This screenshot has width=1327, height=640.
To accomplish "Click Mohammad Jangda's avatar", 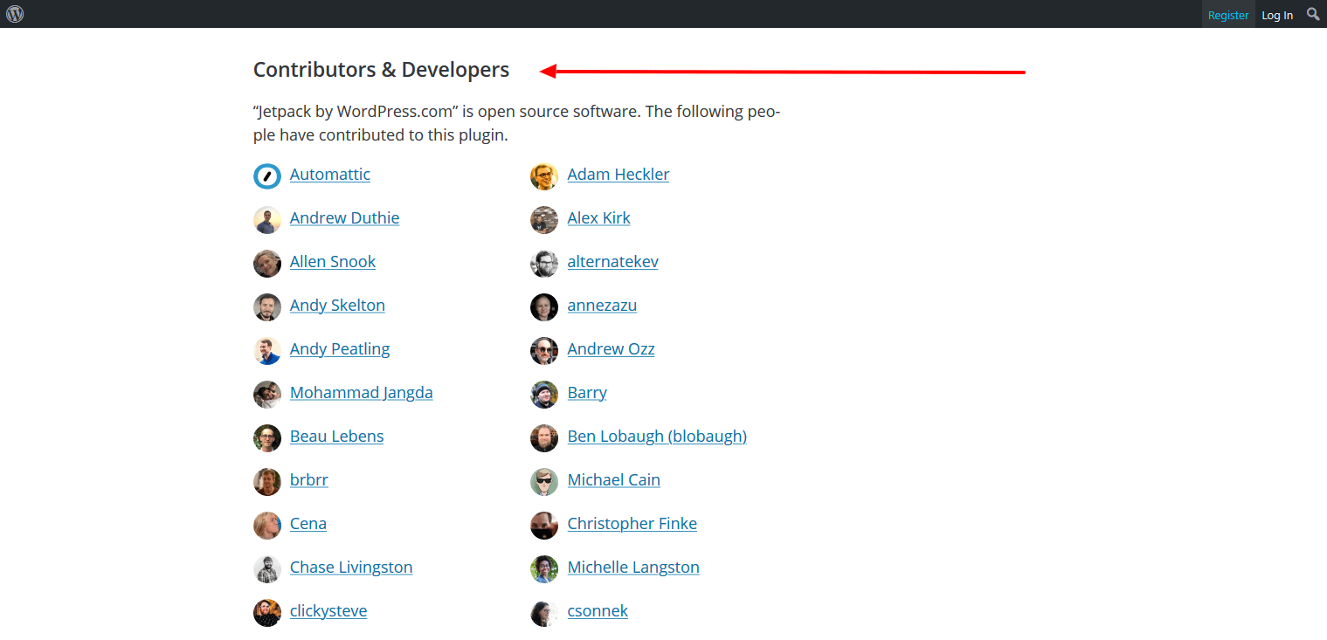I will [x=267, y=394].
